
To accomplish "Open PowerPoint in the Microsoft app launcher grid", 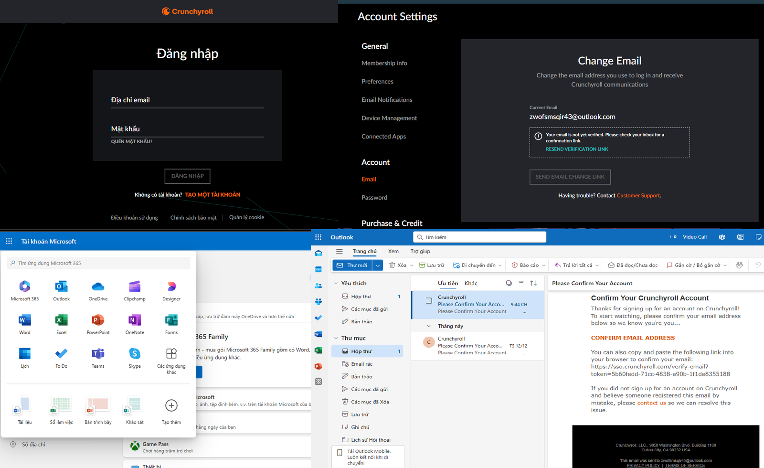I will click(98, 324).
